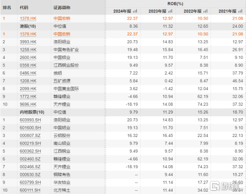246x194 pixels.
Task: Select value 17.27 for 华友钴业
Action: coord(203,183)
